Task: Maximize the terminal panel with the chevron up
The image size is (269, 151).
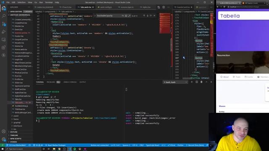Action: (206, 82)
